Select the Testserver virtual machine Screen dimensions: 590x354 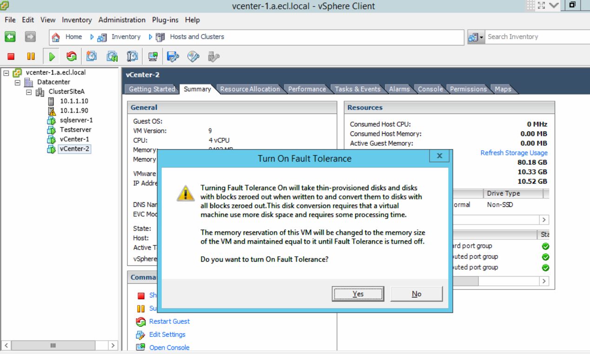click(x=75, y=130)
